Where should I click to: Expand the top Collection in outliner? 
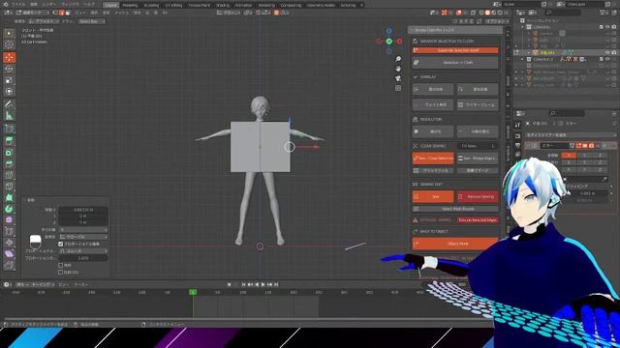click(x=523, y=27)
